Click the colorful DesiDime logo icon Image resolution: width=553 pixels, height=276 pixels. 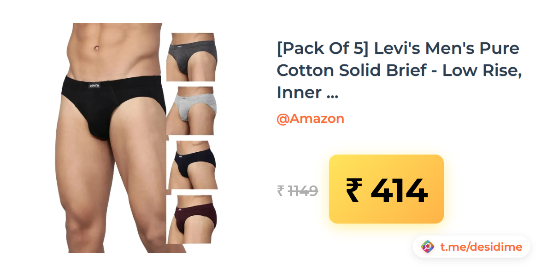point(428,247)
